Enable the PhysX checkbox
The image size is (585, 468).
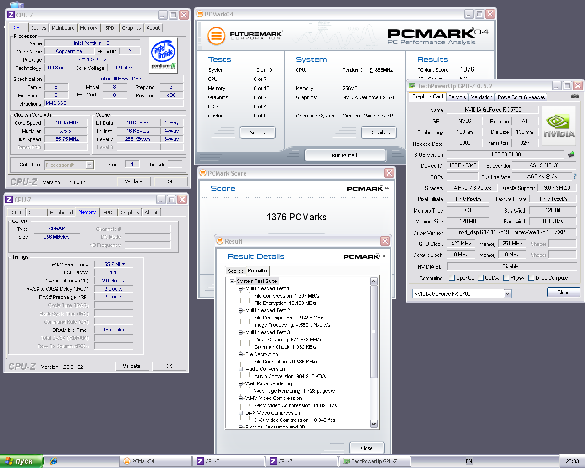click(x=506, y=277)
